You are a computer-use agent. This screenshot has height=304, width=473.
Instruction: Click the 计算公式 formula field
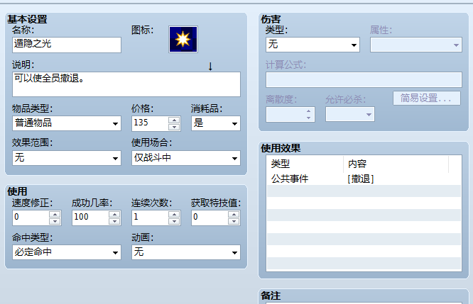point(364,80)
